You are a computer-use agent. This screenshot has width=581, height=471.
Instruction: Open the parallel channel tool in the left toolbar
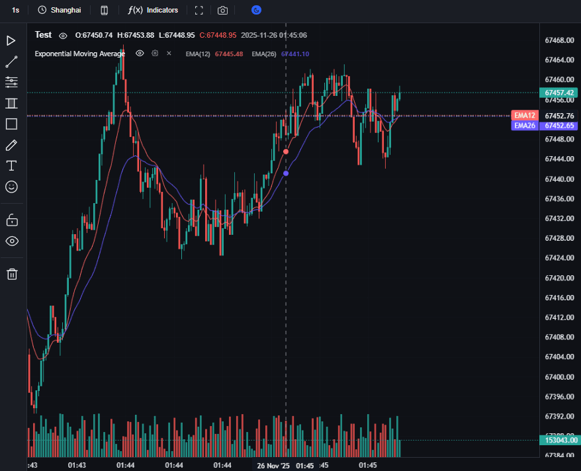click(11, 103)
